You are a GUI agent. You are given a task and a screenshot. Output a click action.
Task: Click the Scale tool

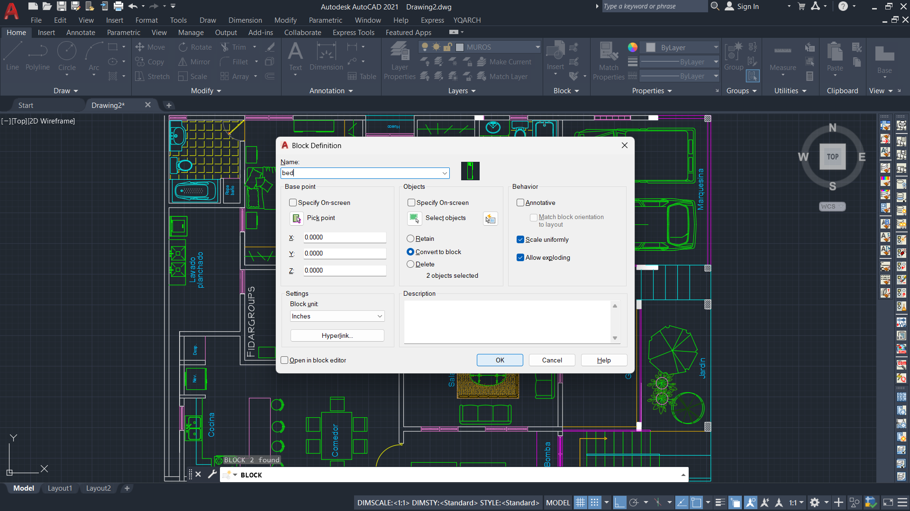tap(193, 77)
